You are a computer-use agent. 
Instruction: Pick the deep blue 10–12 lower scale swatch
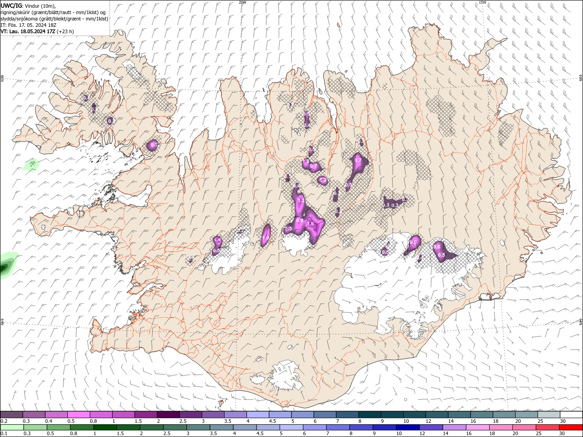(x=407, y=427)
